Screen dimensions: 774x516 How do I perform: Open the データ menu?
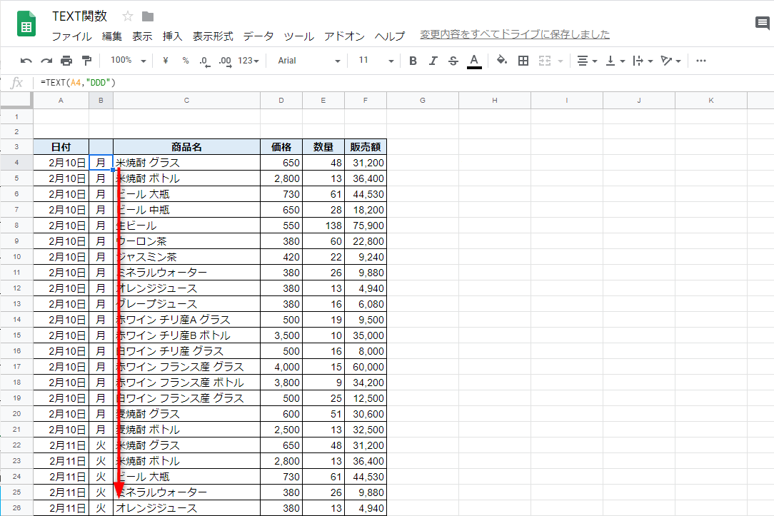click(258, 36)
